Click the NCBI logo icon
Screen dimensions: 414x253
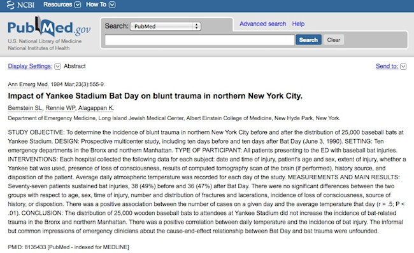pyautogui.click(x=11, y=4)
